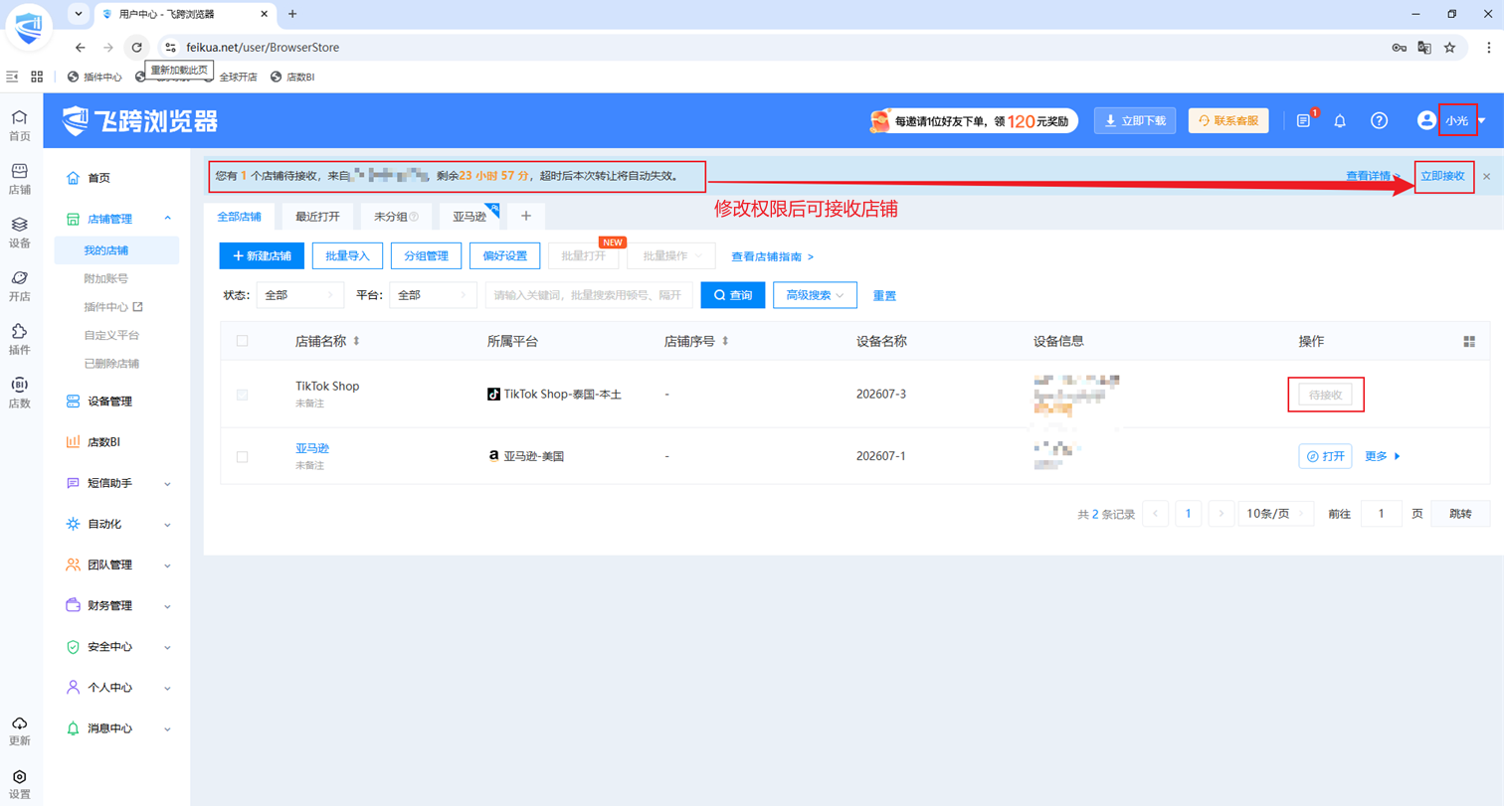Image resolution: width=1504 pixels, height=806 pixels.
Task: Open 设置 at the bottom of icon rail
Action: tap(20, 785)
